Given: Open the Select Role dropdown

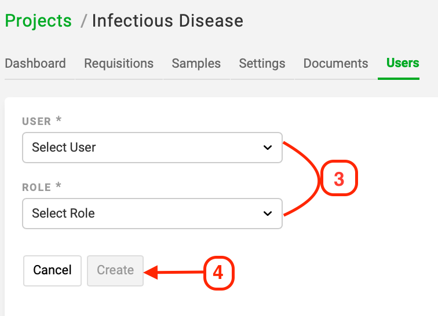Looking at the screenshot, I should 152,214.
